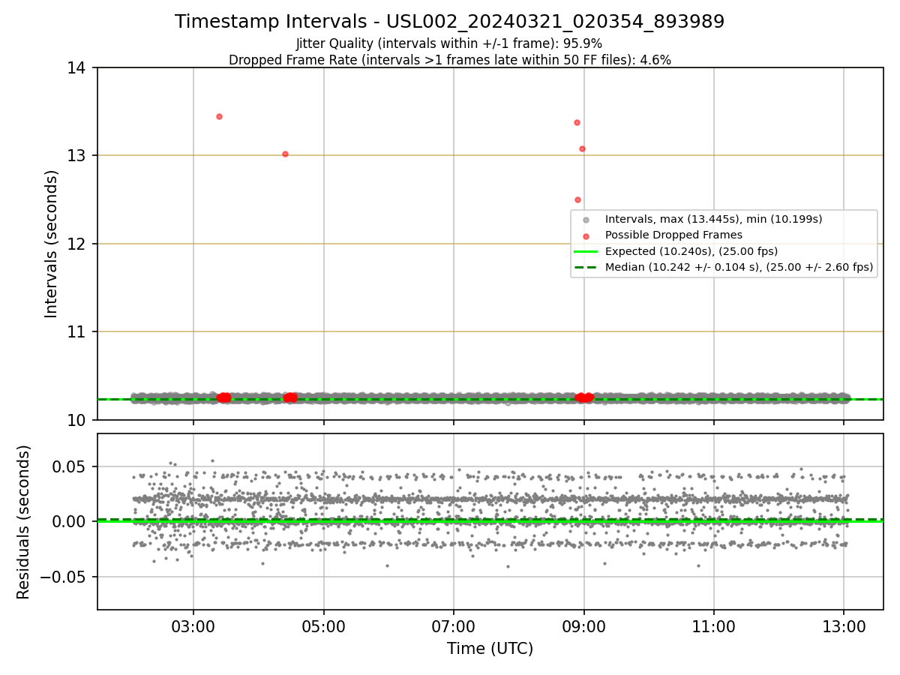Click the Intervals (seconds) y-axis label

point(51,244)
